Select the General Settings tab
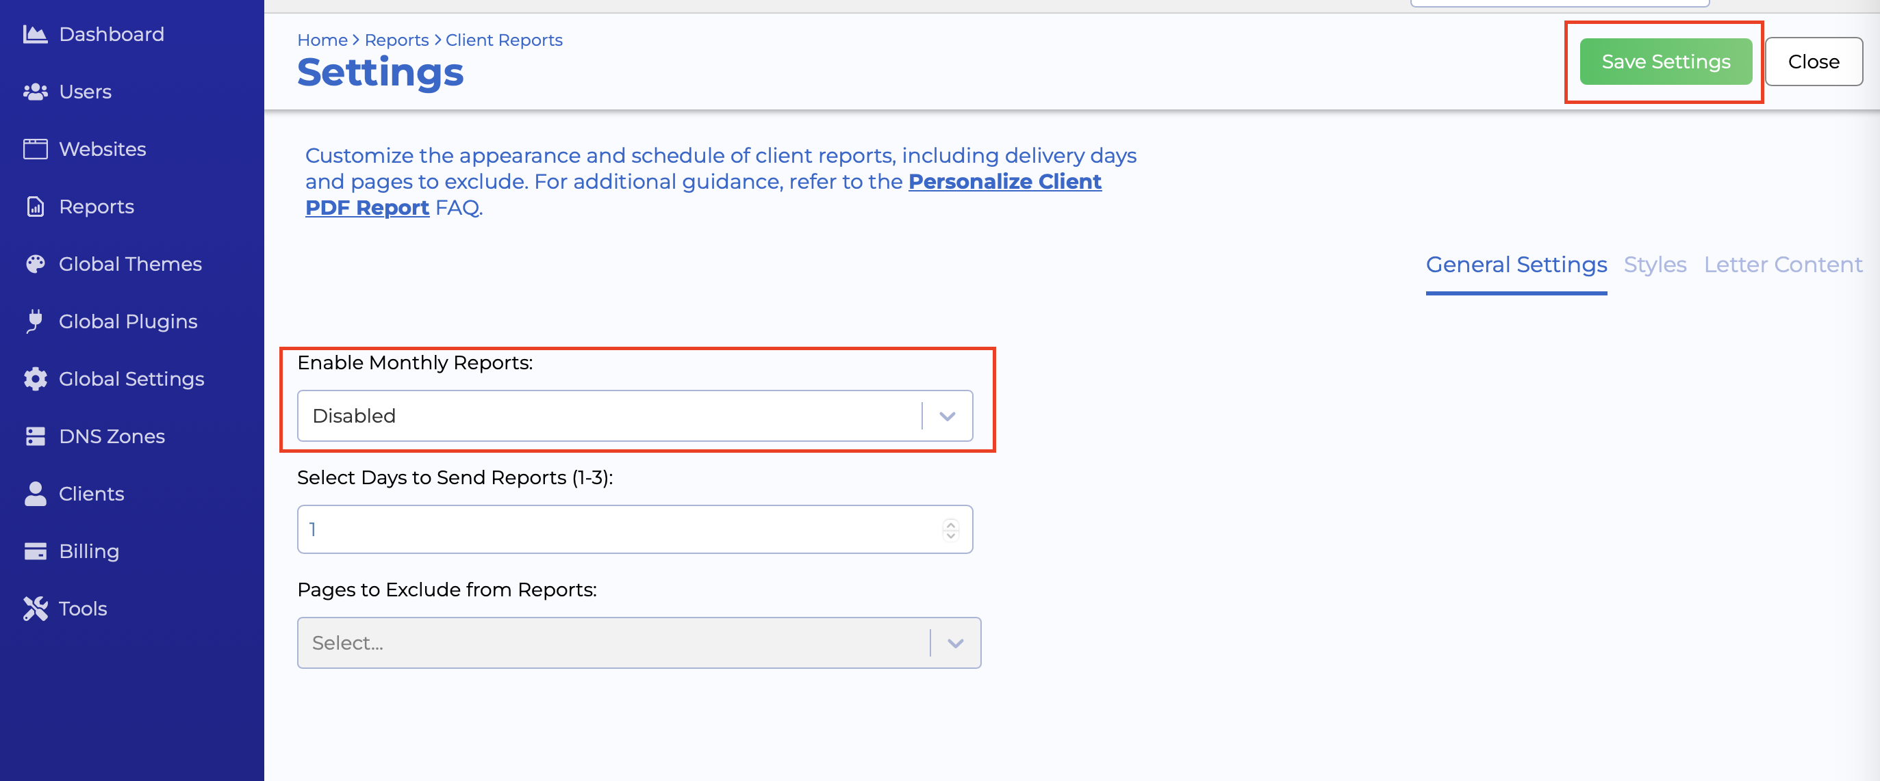 pos(1516,264)
